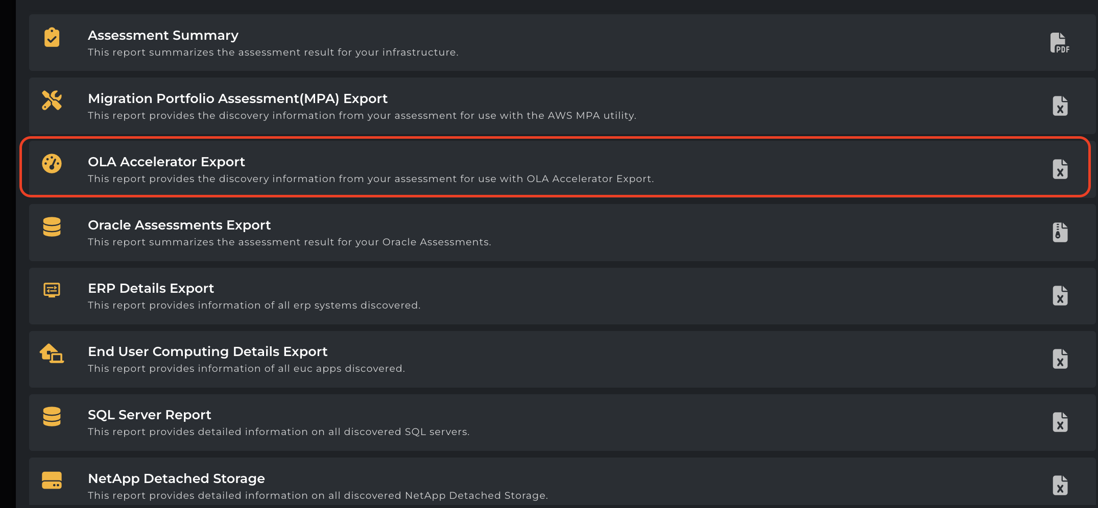
Task: Download SQL Server Report Excel file
Action: 1060,422
